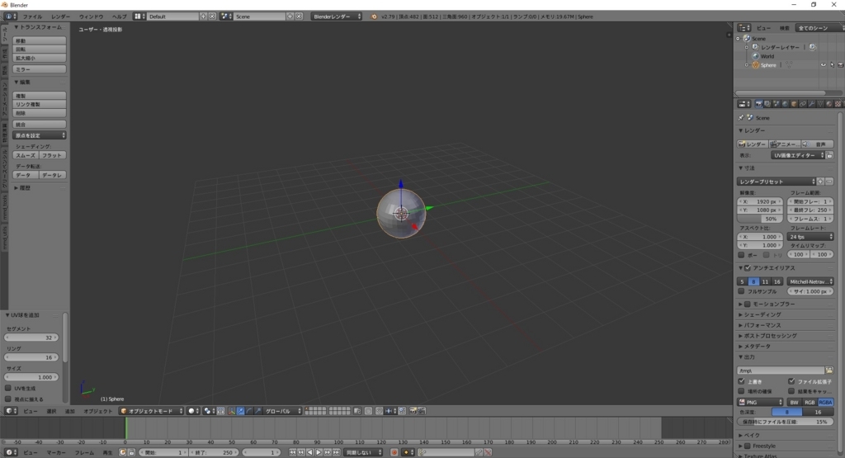The image size is (845, 458).
Task: Select the rotate manipulator arc icon
Action: click(x=249, y=411)
